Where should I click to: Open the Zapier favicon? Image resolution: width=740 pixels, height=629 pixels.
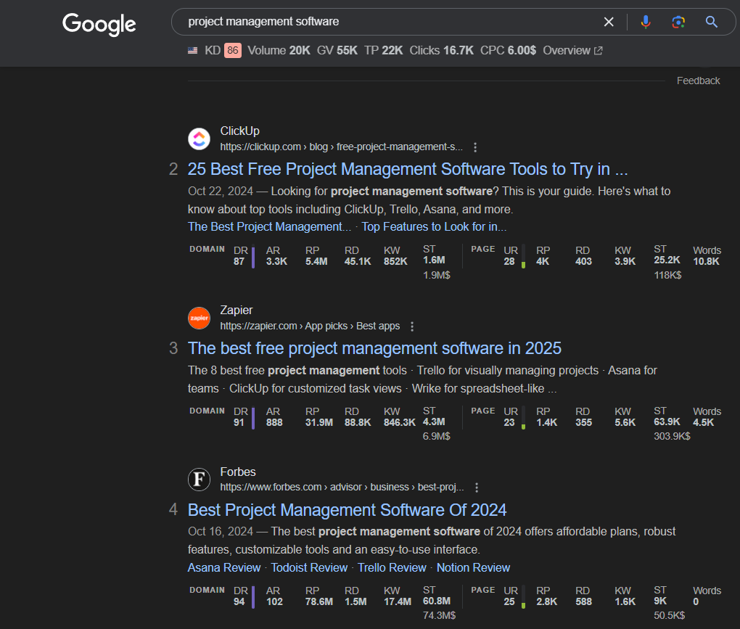click(200, 318)
